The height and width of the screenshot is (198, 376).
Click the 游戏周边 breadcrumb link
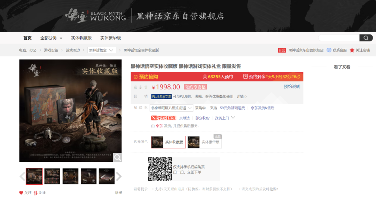73,50
